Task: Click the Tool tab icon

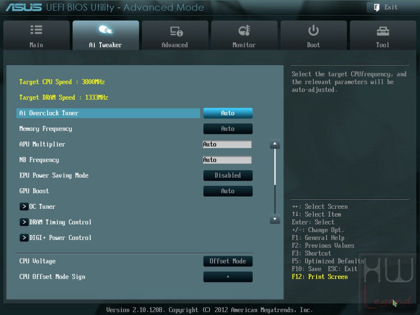Action: click(x=383, y=31)
